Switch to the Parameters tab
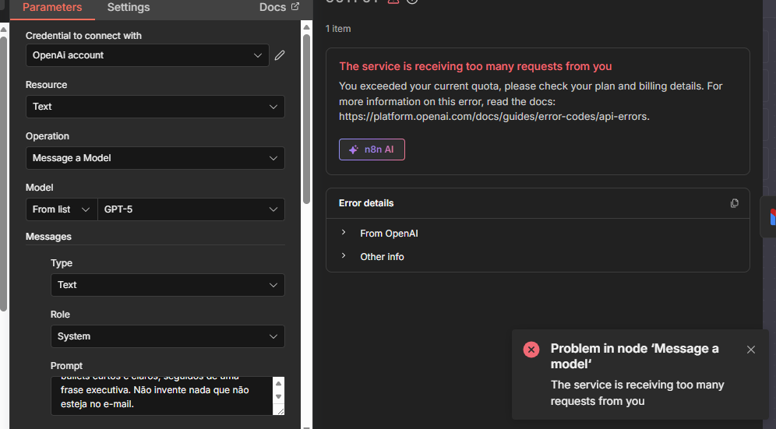 tap(52, 8)
